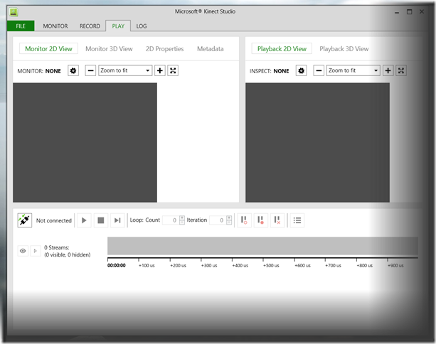
Task: Click the Loop Count input field
Action: (171, 220)
